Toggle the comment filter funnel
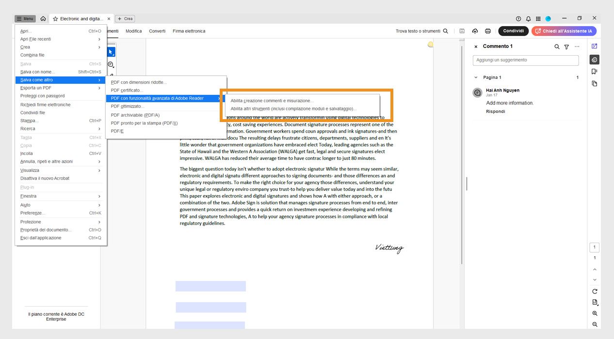614x339 pixels. click(x=567, y=46)
